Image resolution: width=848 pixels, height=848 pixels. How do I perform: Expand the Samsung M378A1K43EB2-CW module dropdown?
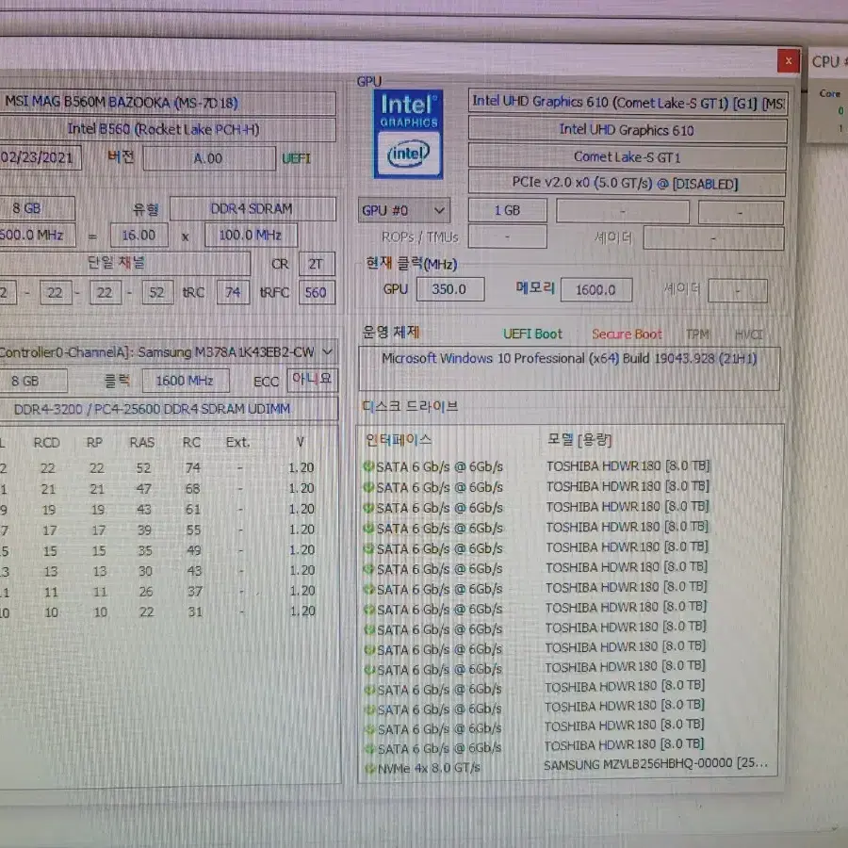(327, 352)
